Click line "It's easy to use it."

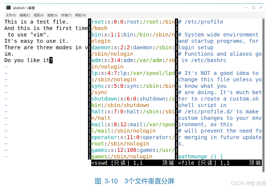click(x=36, y=41)
